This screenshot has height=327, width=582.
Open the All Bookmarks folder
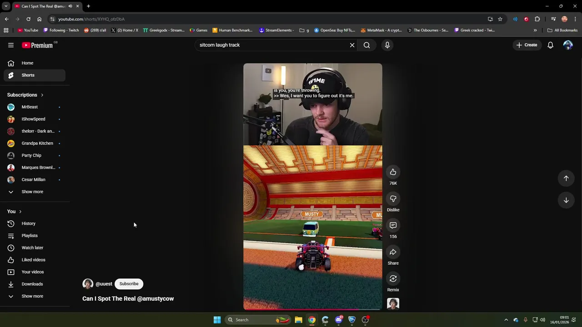pyautogui.click(x=562, y=30)
